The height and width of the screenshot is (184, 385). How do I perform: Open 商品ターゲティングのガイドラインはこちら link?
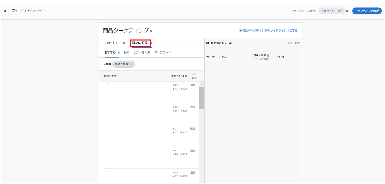[270, 31]
